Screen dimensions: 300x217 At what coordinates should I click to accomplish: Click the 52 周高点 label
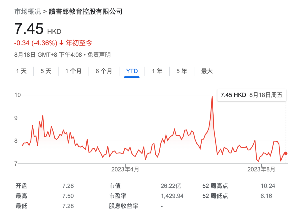coord(215,186)
